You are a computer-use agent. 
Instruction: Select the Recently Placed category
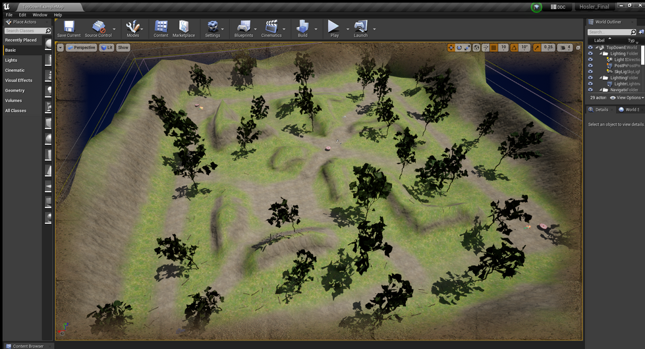click(21, 40)
